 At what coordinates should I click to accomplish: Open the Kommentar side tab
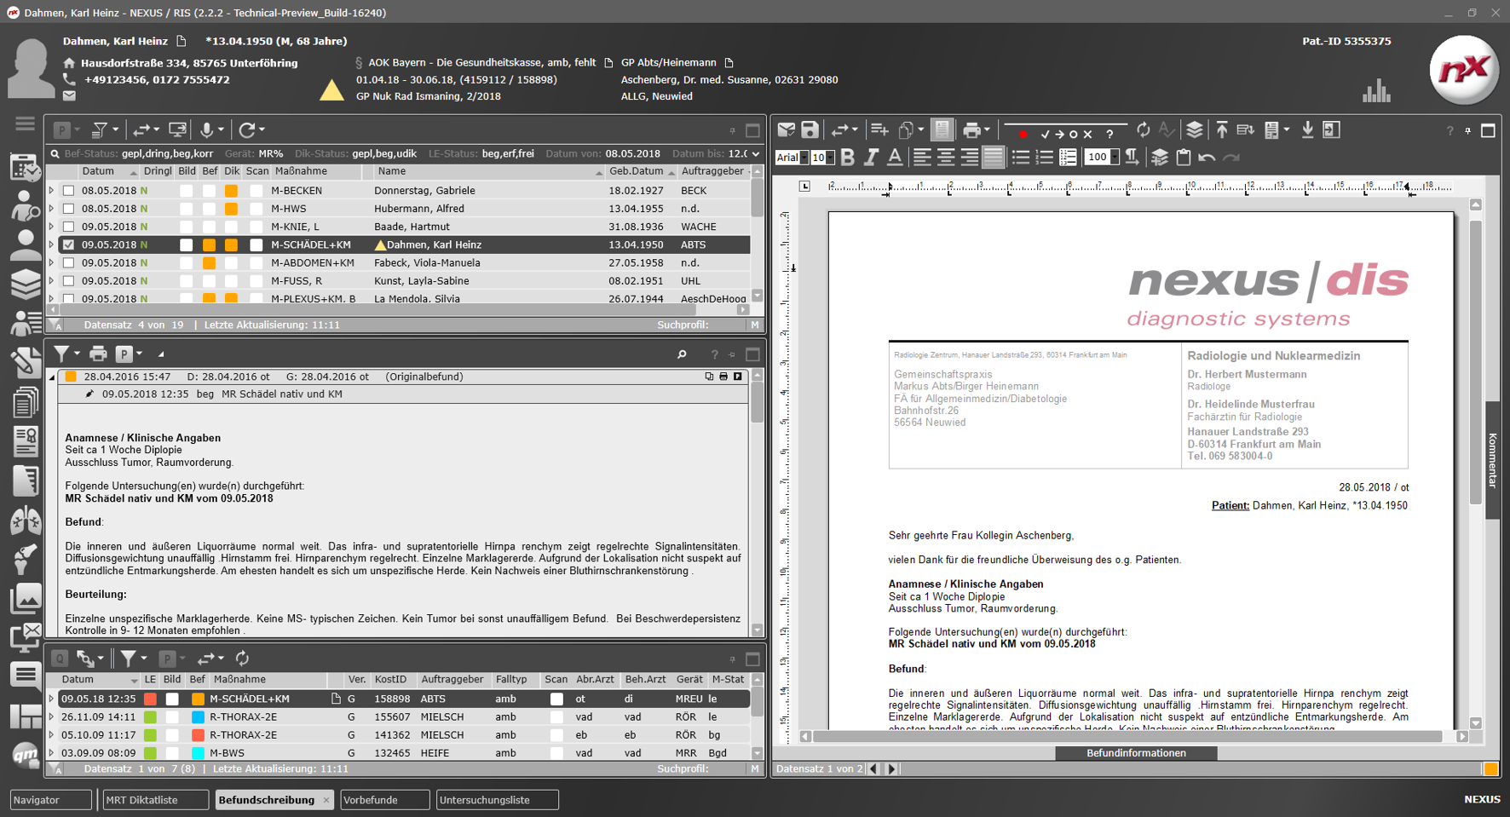(1493, 460)
